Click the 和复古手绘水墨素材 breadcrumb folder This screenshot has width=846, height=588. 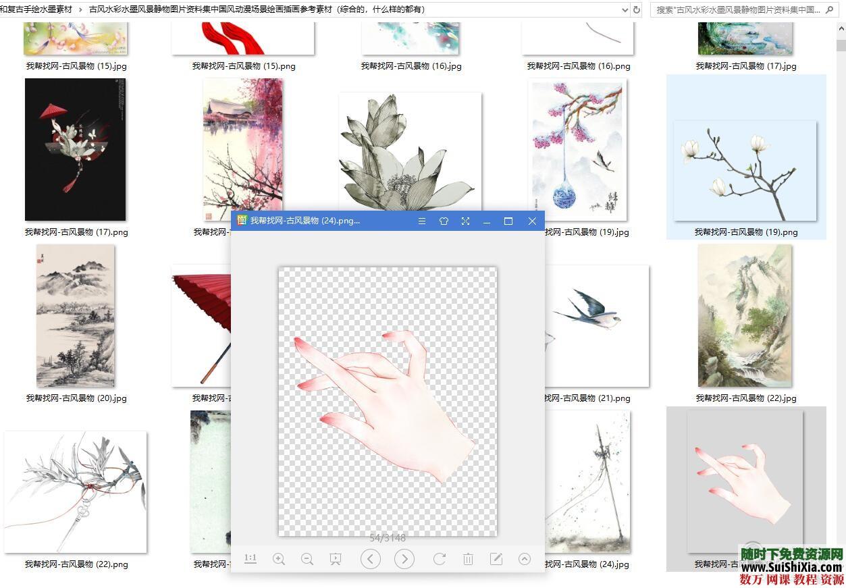[36, 9]
